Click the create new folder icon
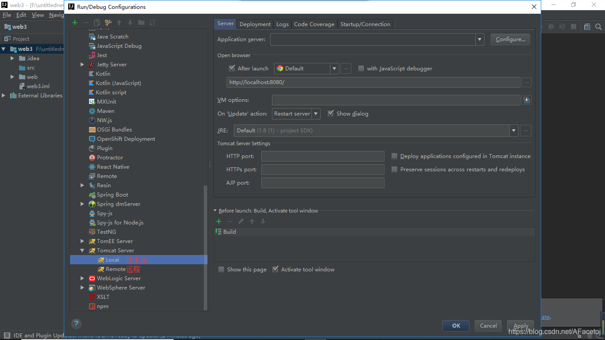This screenshot has width=605, height=340. (x=141, y=23)
